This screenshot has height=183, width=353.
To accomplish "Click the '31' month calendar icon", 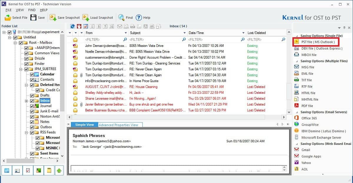I will coord(111,26).
